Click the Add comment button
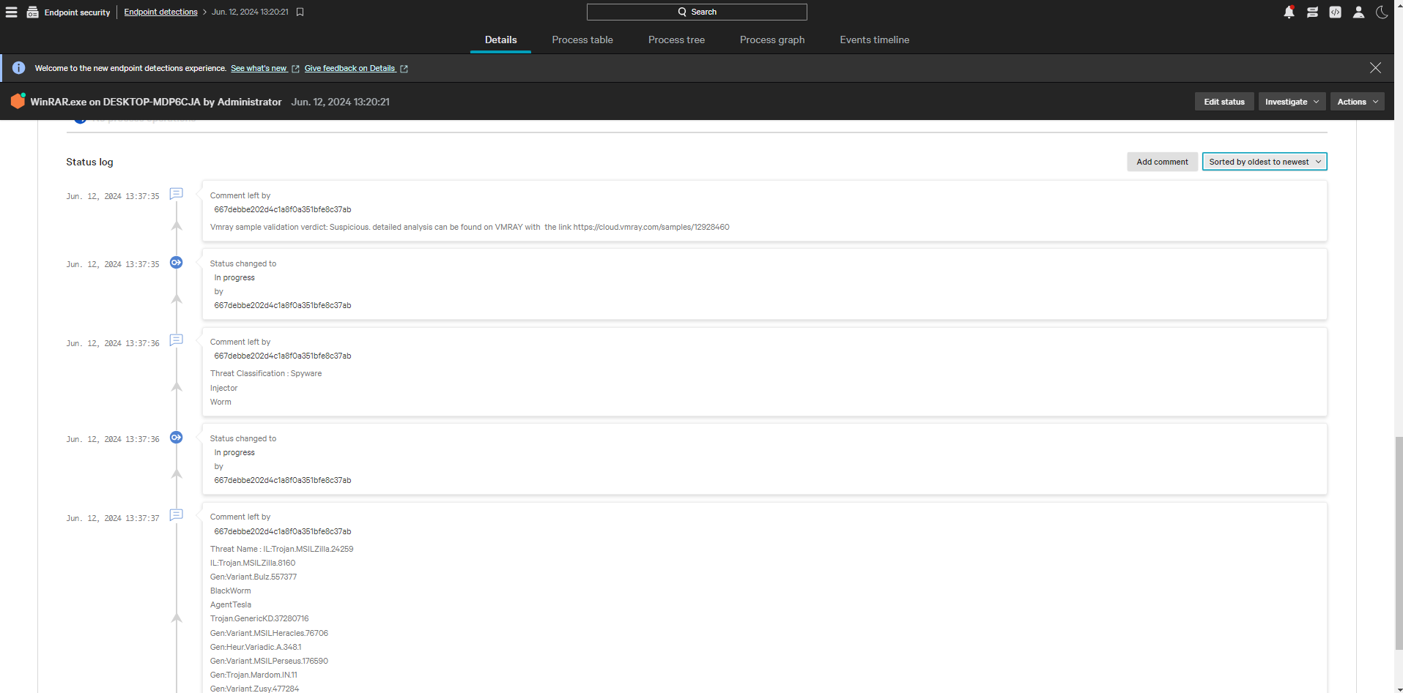The width and height of the screenshot is (1403, 693). 1162,162
